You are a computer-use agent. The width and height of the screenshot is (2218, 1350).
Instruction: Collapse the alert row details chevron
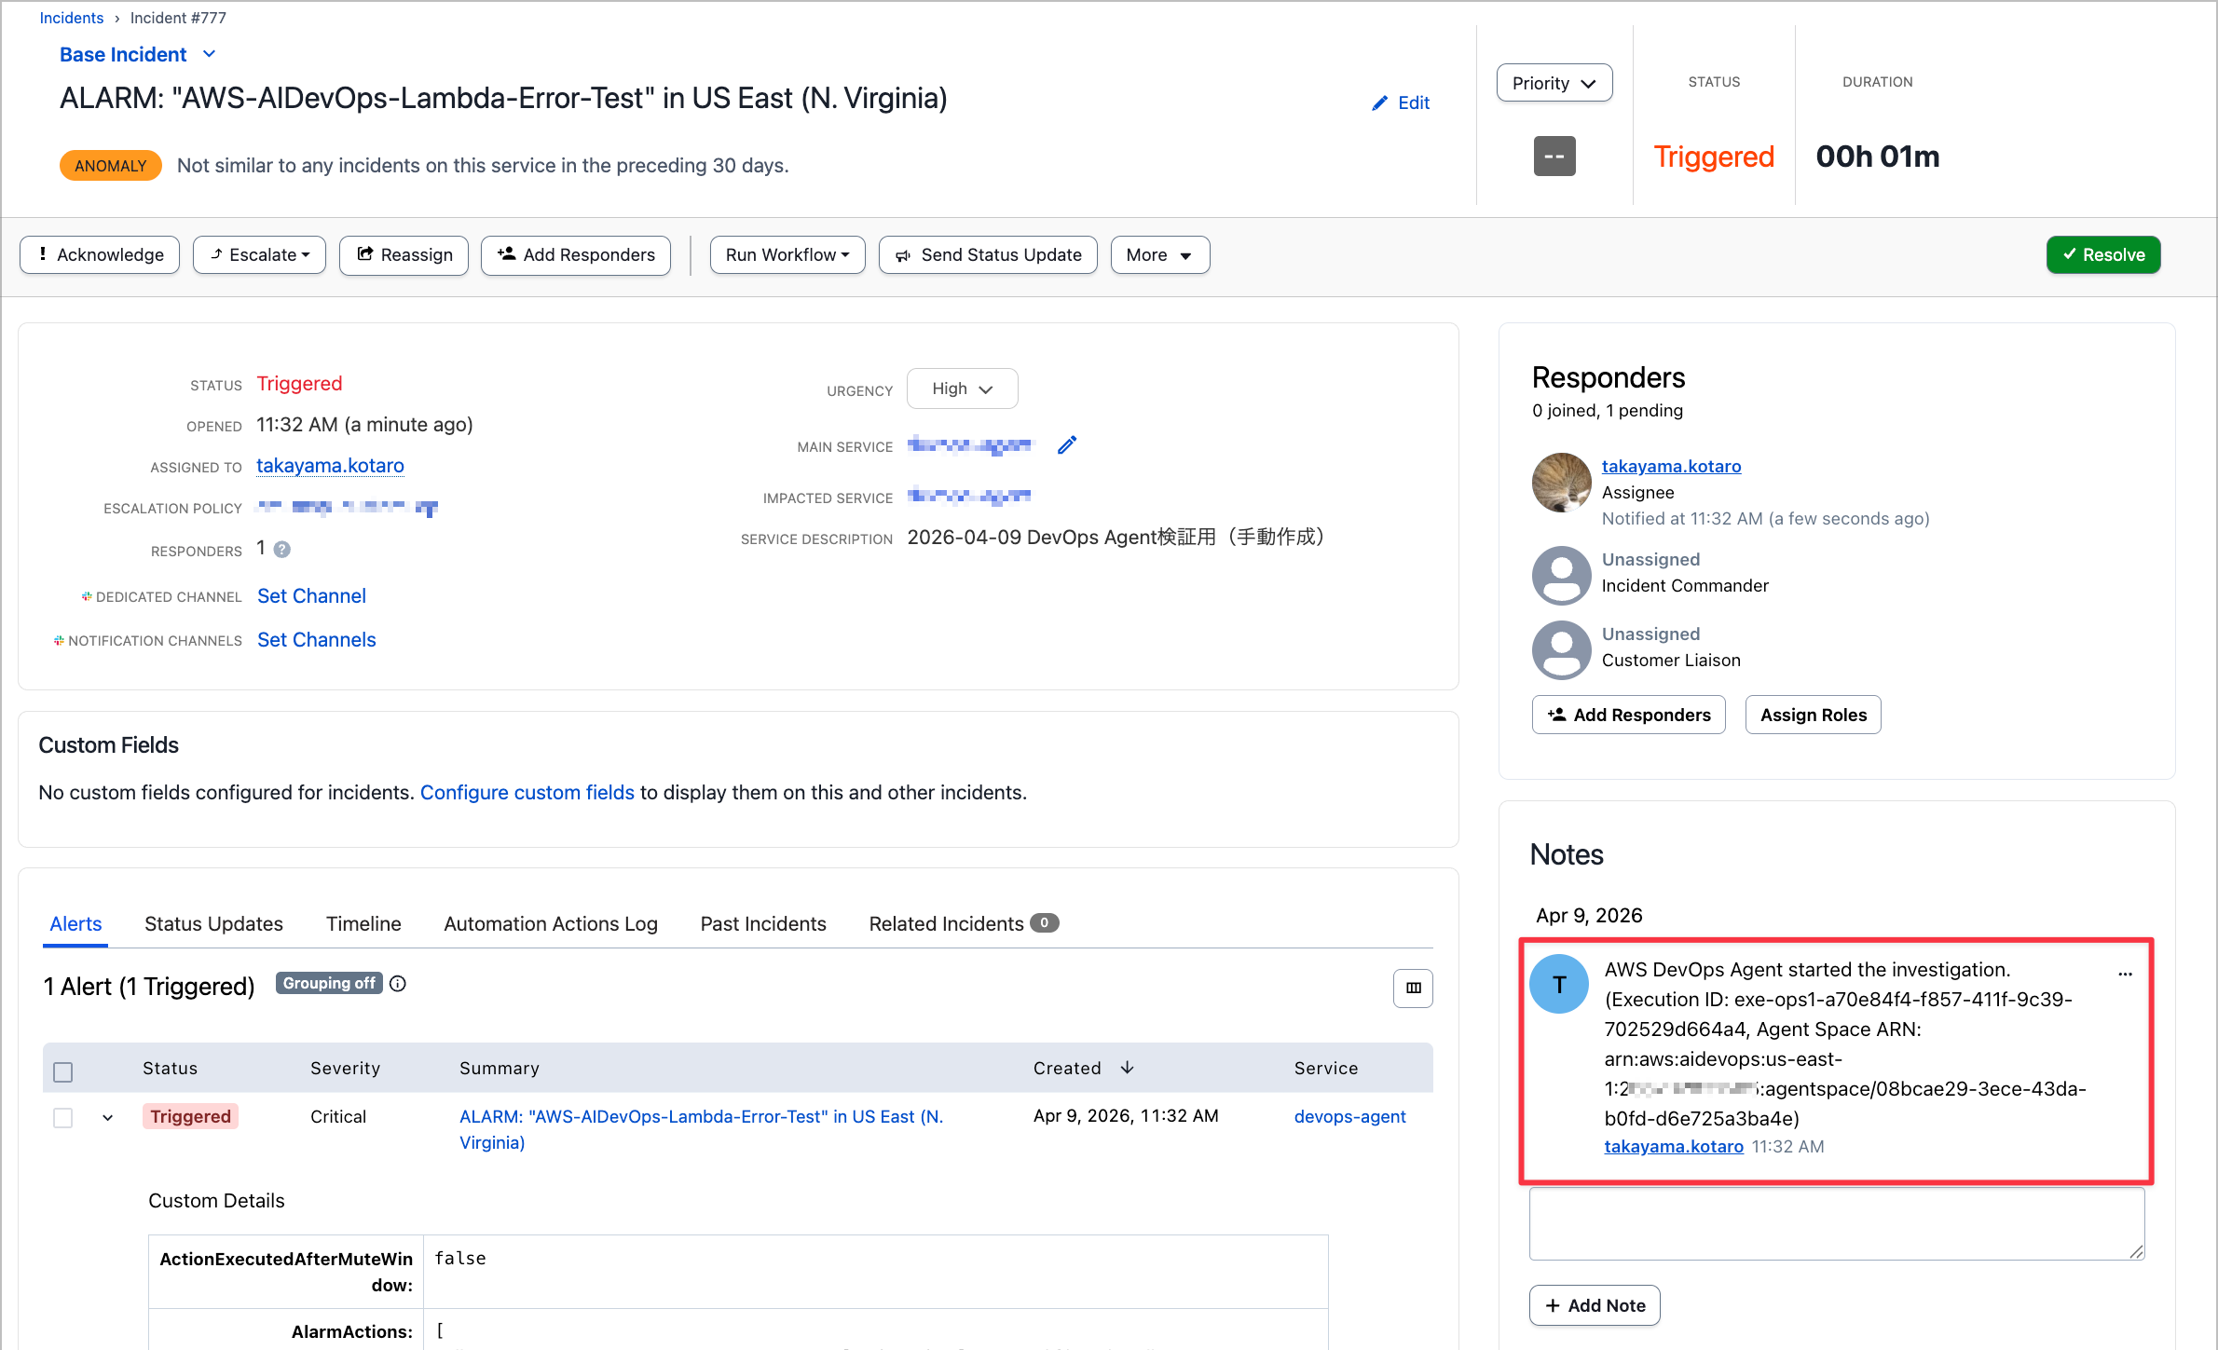tap(108, 1117)
